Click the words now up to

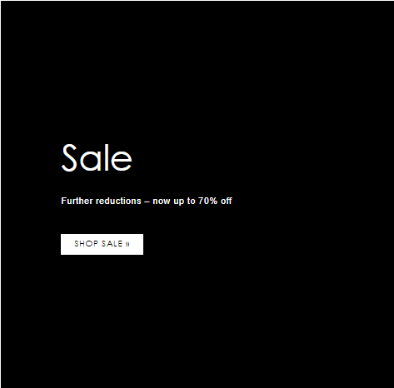click(x=174, y=201)
